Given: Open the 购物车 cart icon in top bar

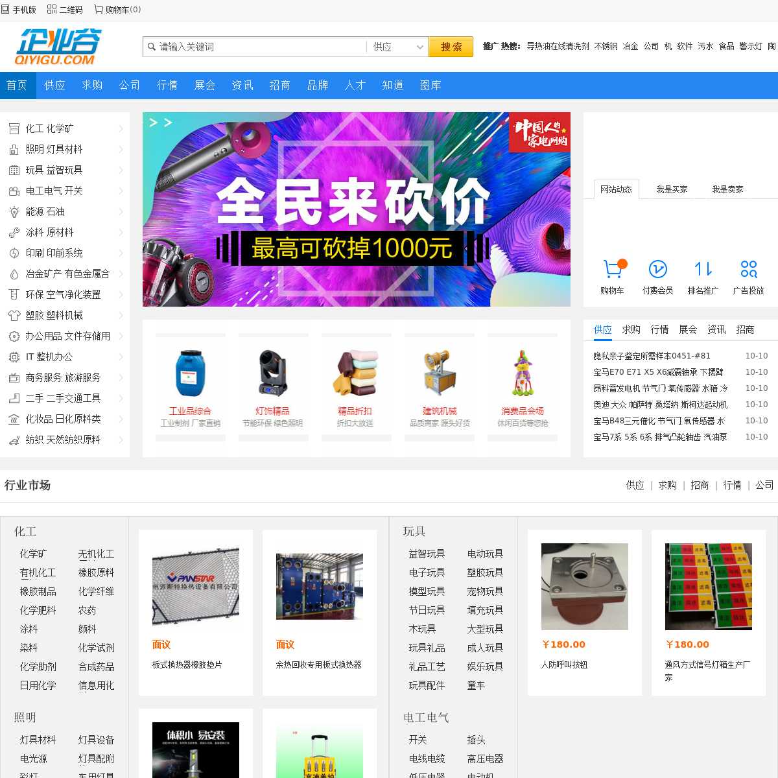Looking at the screenshot, I should click(99, 9).
